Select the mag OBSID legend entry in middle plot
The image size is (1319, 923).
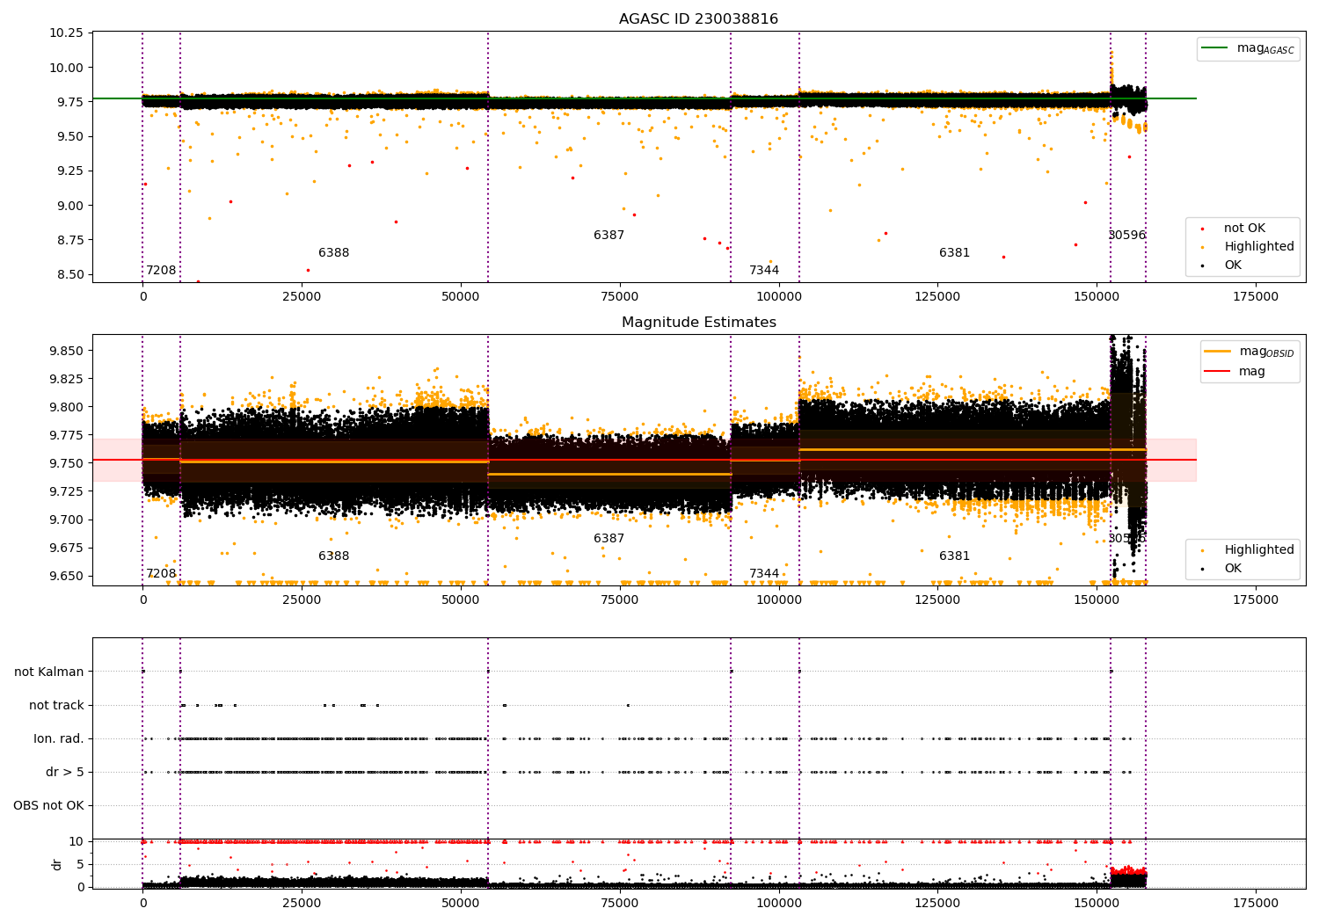tap(1249, 352)
